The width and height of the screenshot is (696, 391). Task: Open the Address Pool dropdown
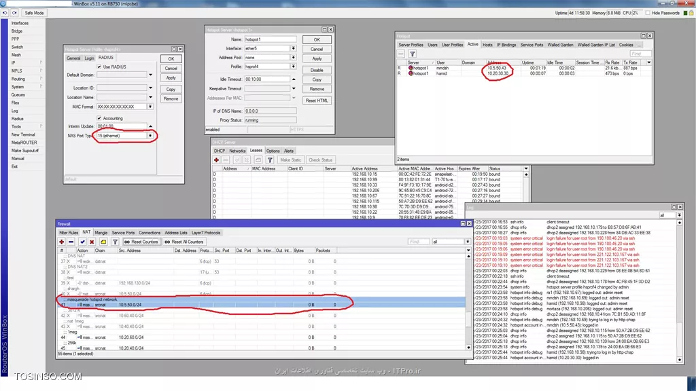[294, 57]
